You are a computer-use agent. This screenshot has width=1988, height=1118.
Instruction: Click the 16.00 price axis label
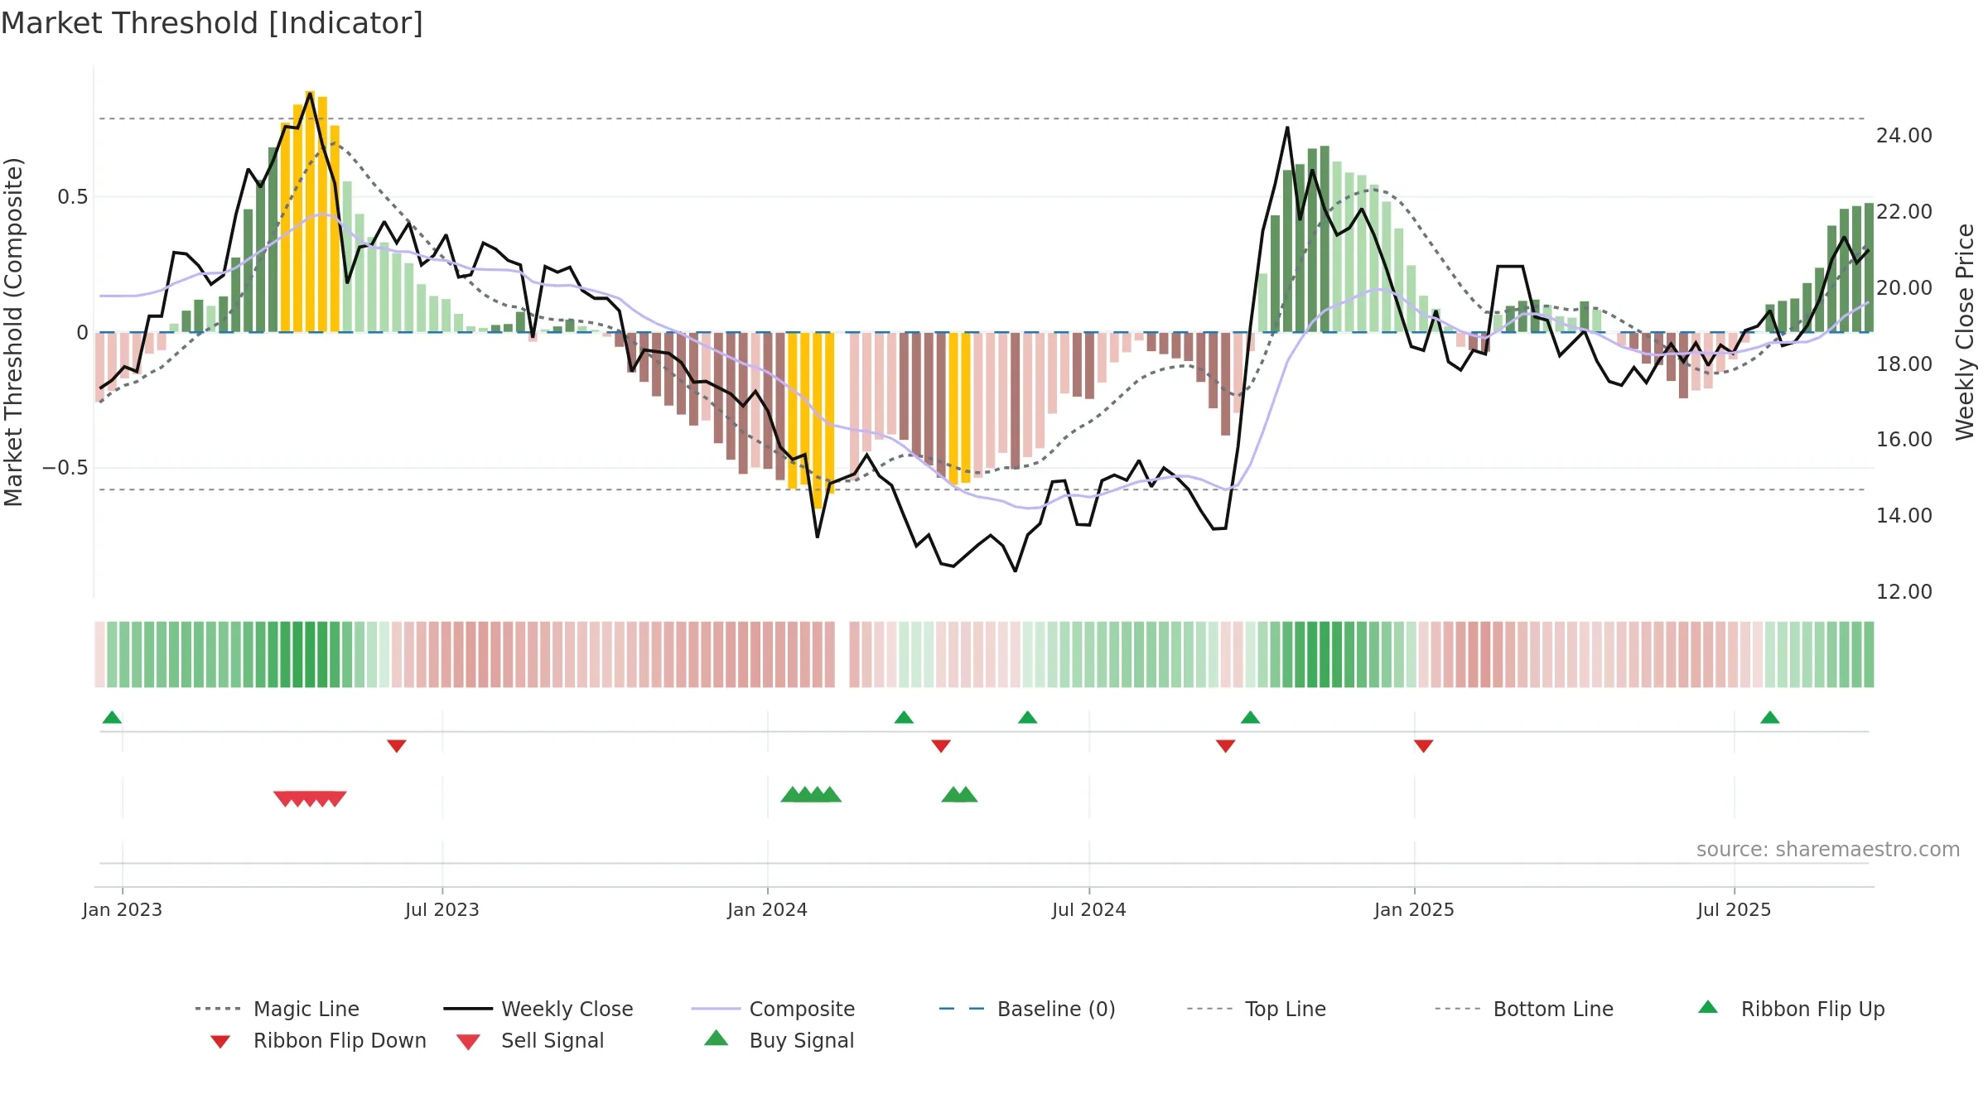[1904, 440]
